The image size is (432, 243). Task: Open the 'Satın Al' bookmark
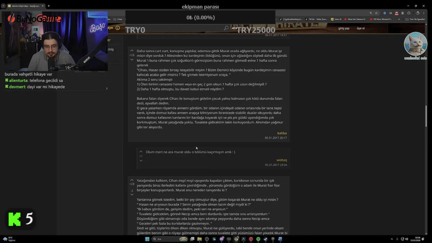coord(336,19)
